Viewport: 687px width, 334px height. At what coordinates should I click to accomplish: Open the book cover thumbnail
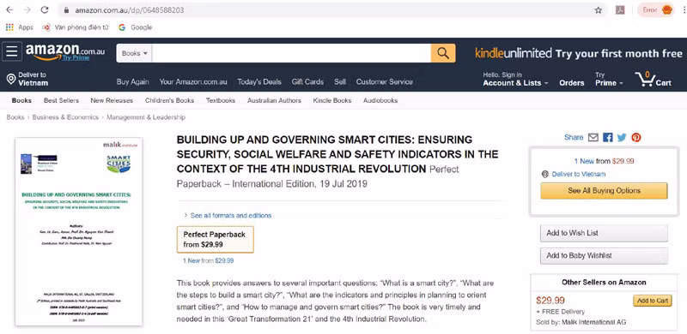click(79, 232)
